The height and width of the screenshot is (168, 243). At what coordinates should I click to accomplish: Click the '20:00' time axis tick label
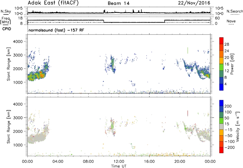[x=180, y=162]
